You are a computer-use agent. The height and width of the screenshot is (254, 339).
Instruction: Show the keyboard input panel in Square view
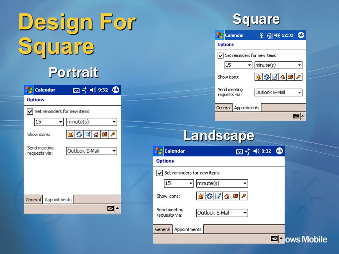pos(296,116)
